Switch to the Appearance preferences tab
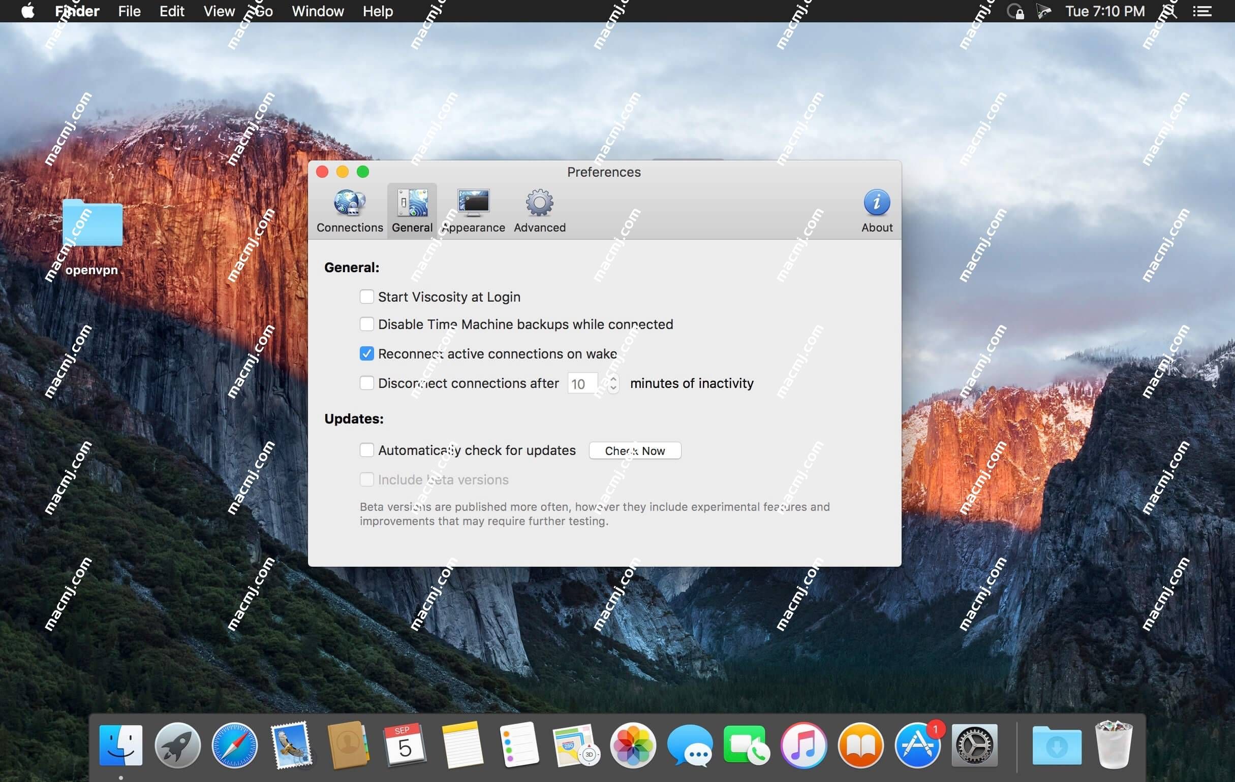The image size is (1235, 782). pyautogui.click(x=473, y=208)
